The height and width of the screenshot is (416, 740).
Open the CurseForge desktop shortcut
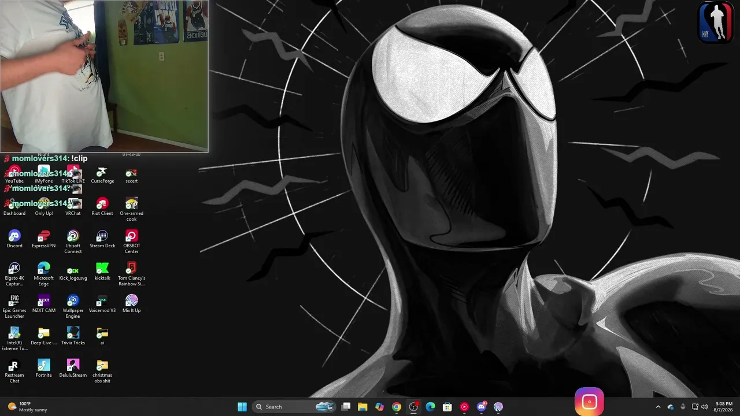[102, 176]
